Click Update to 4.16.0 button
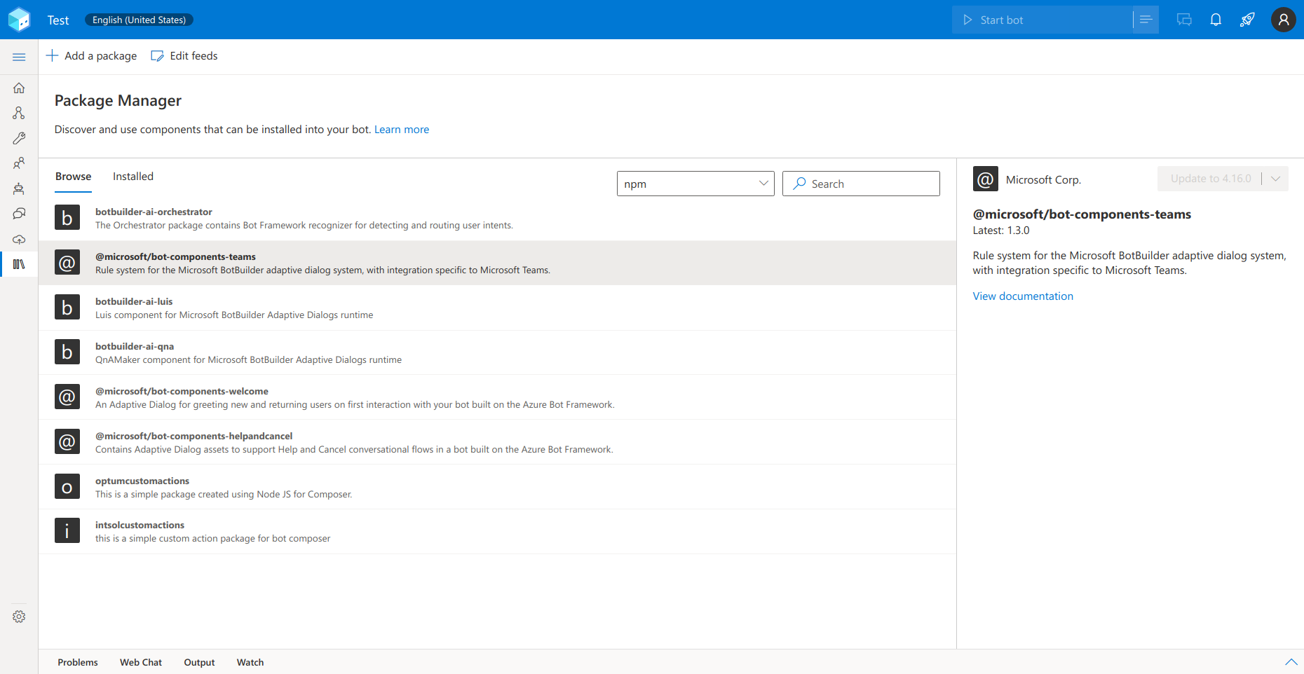This screenshot has width=1304, height=674. tap(1210, 179)
